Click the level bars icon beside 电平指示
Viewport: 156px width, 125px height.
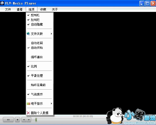pos(28,104)
